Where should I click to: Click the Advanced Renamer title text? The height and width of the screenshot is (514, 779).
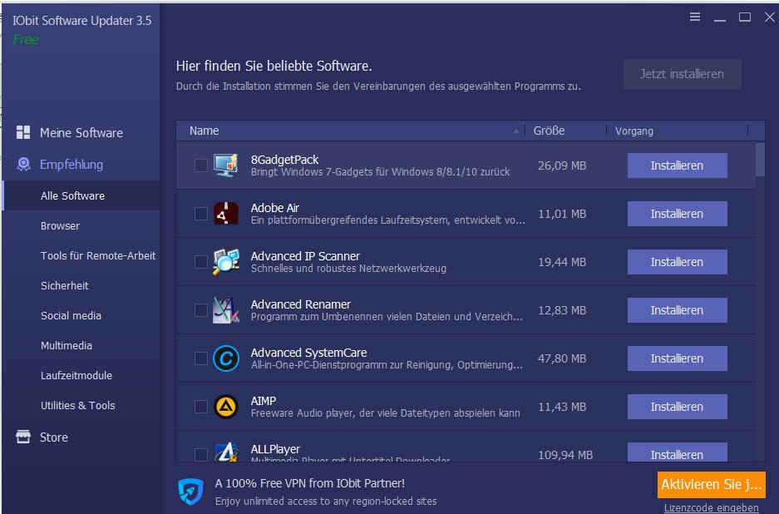(301, 304)
